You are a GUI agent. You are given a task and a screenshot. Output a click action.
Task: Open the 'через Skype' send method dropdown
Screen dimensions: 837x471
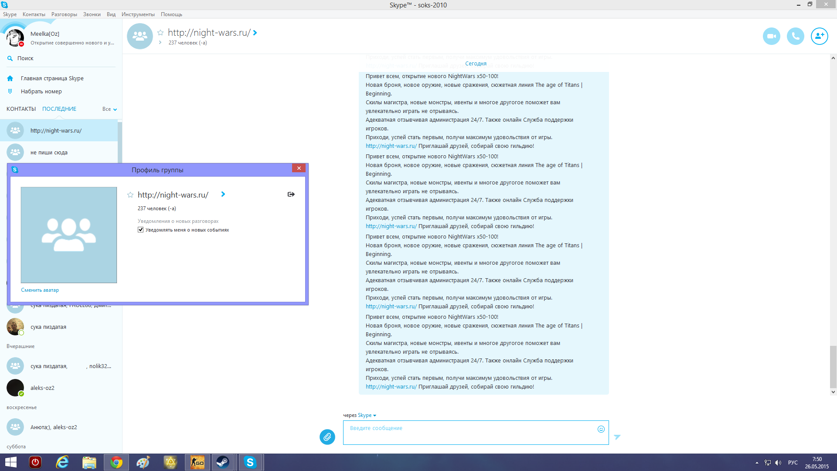[x=367, y=415]
